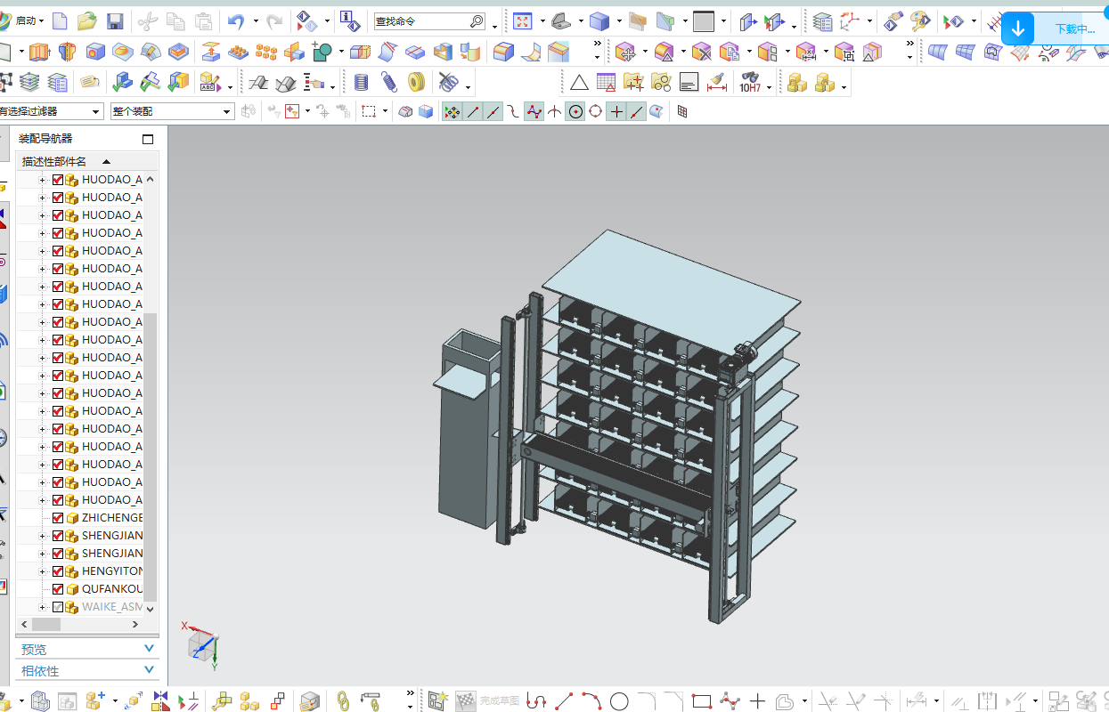Click the yellow disc spring icon
1109x712 pixels.
(416, 83)
